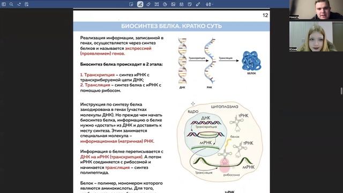Click the "ядро" label in cell diagram
The height and width of the screenshot is (193, 343).
(193, 112)
